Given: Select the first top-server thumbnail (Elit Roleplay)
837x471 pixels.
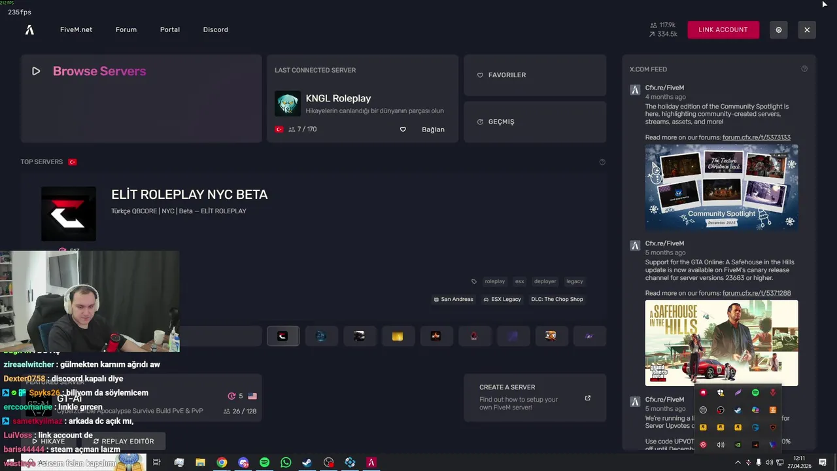Looking at the screenshot, I should tap(283, 336).
